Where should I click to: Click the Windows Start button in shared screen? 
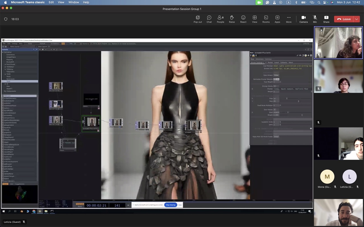pos(4,211)
